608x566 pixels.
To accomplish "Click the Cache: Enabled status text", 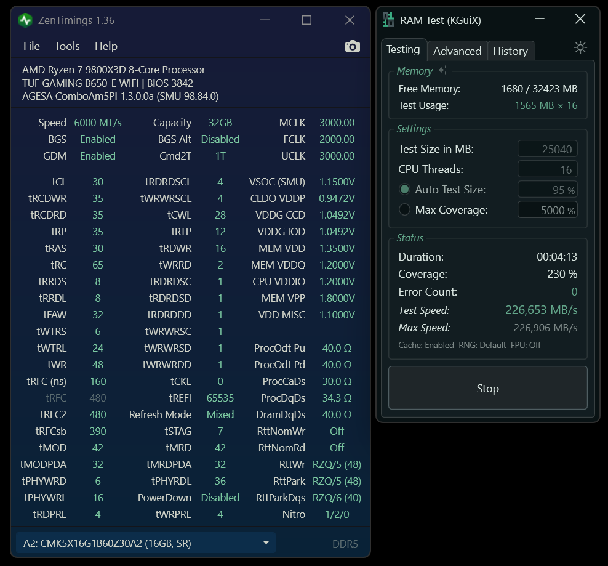I will click(426, 345).
